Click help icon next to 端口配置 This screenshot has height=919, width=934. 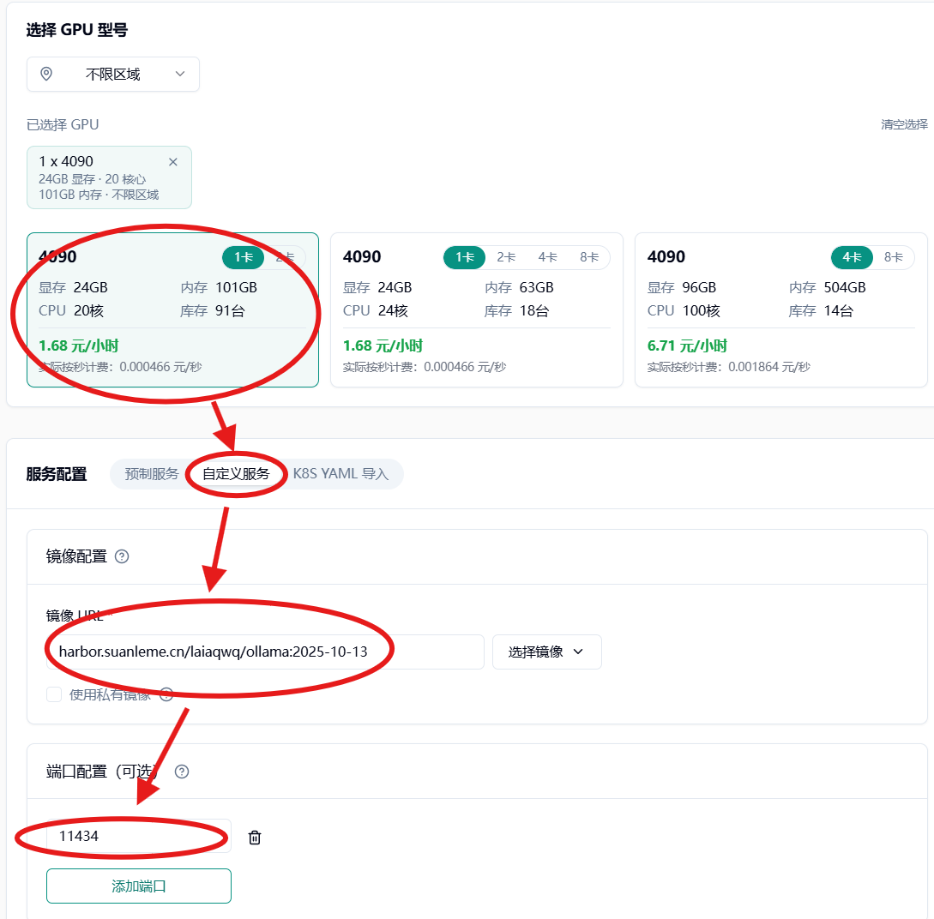pyautogui.click(x=182, y=772)
